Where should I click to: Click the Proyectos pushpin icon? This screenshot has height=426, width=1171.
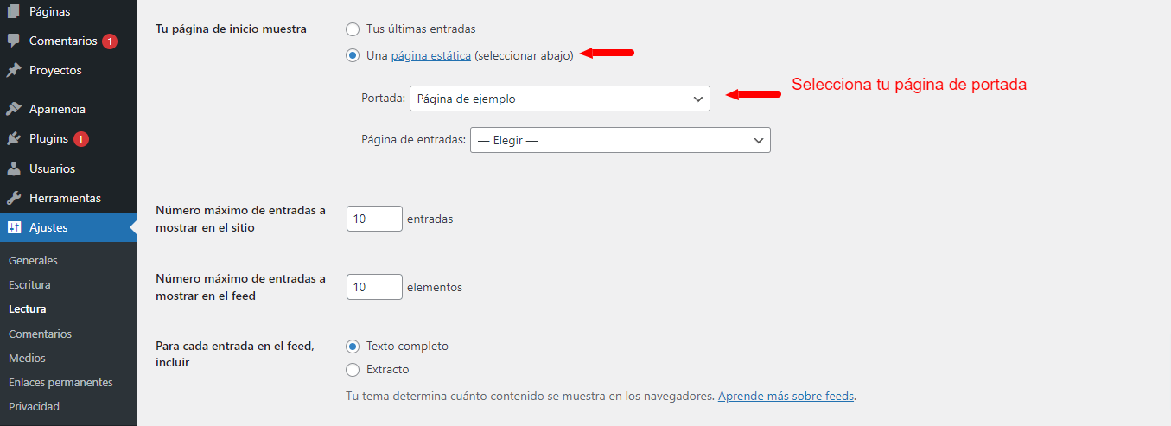(x=14, y=70)
